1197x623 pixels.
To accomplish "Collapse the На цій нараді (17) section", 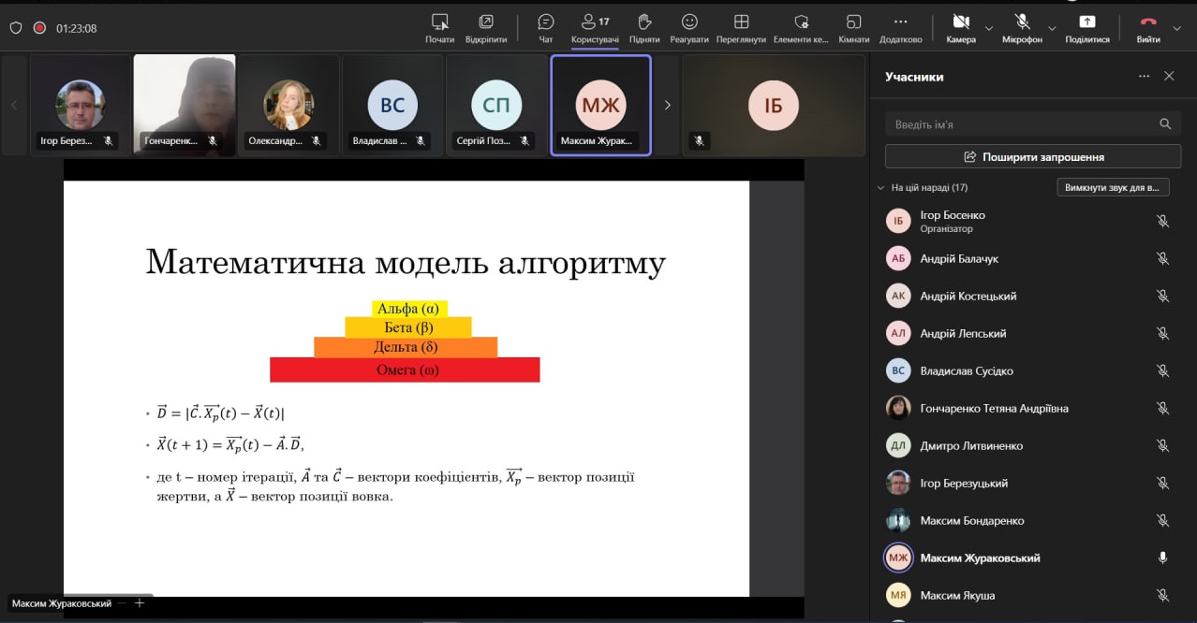I will 880,187.
